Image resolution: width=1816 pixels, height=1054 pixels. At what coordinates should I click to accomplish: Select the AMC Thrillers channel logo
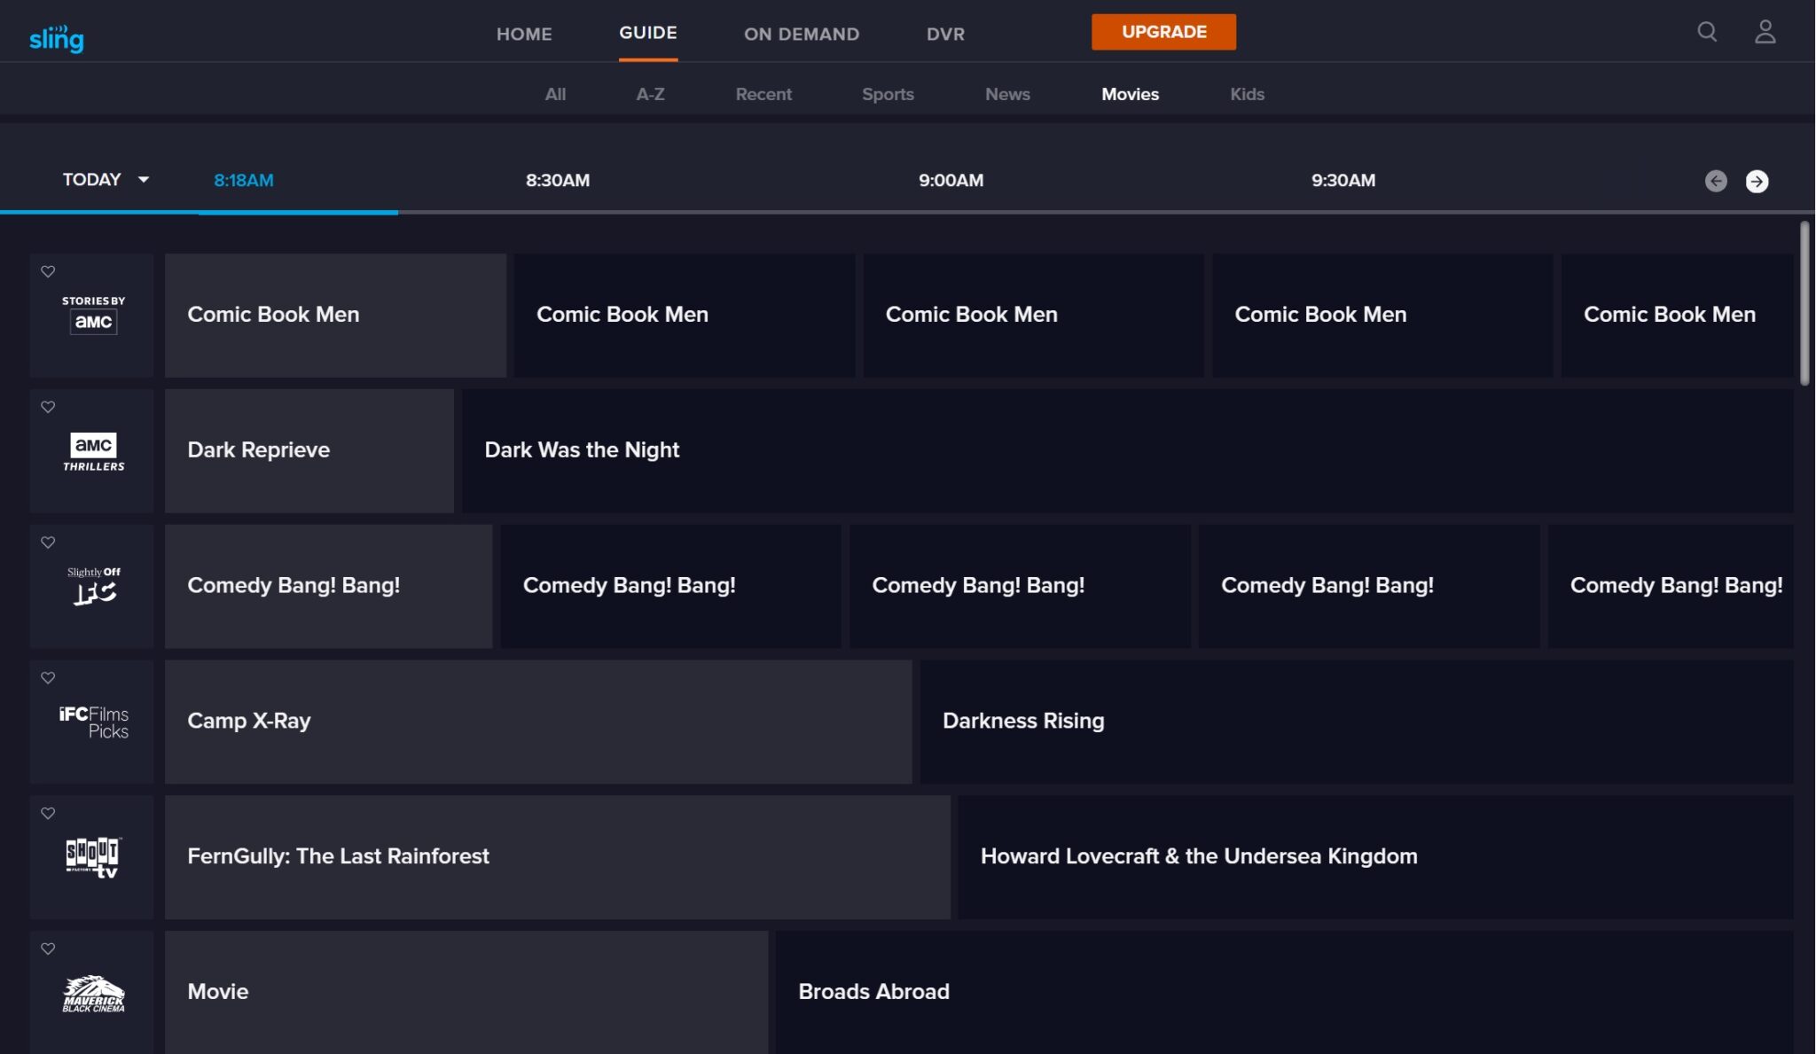point(93,452)
